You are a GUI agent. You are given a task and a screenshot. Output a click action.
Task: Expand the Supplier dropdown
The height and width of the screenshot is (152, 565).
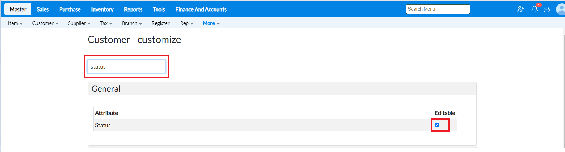pyautogui.click(x=79, y=23)
